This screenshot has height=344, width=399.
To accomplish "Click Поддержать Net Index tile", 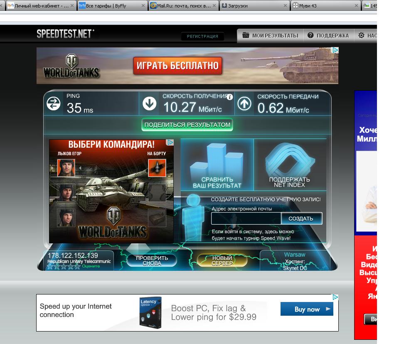I will pyautogui.click(x=290, y=165).
